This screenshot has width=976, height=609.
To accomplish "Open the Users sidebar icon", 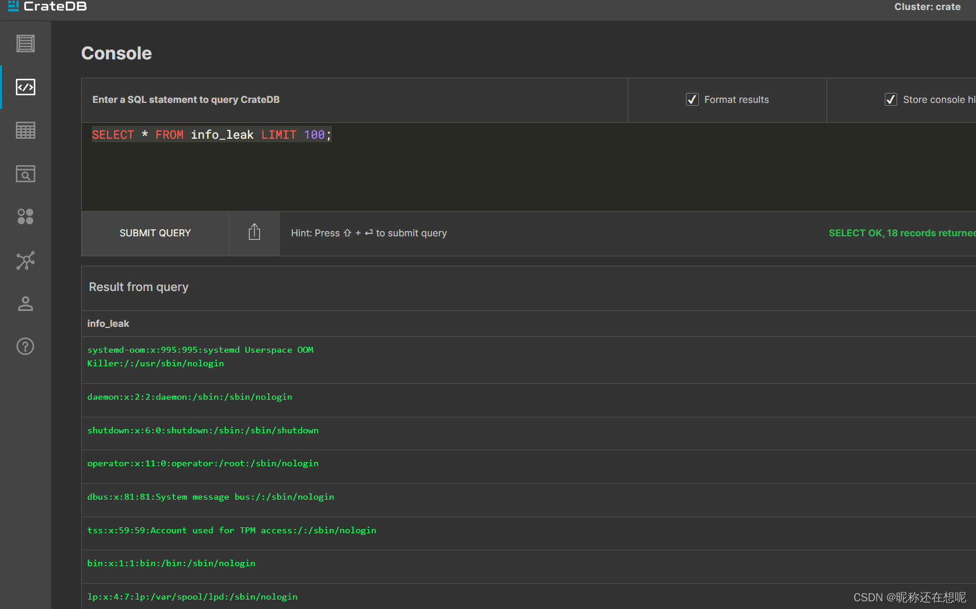I will click(25, 303).
